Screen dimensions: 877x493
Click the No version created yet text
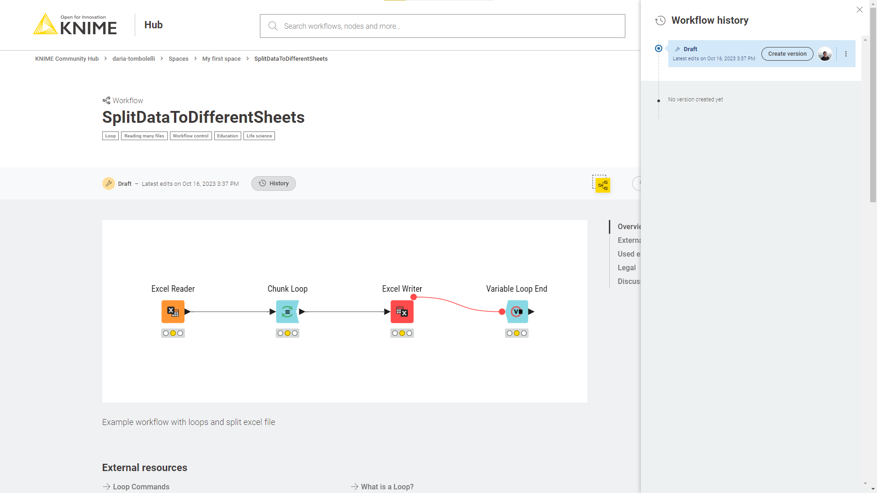tap(695, 100)
